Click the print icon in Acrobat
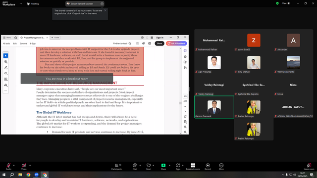317x178 pixels. coord(150,44)
